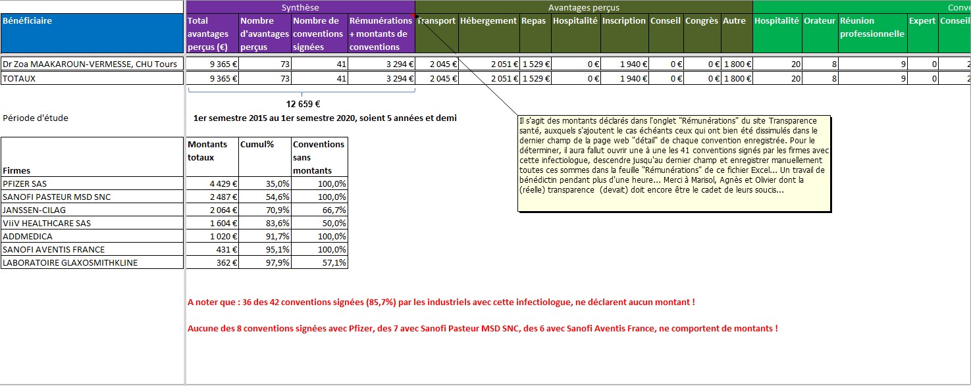Click the "TOTAUX" row label cell

tap(92, 78)
